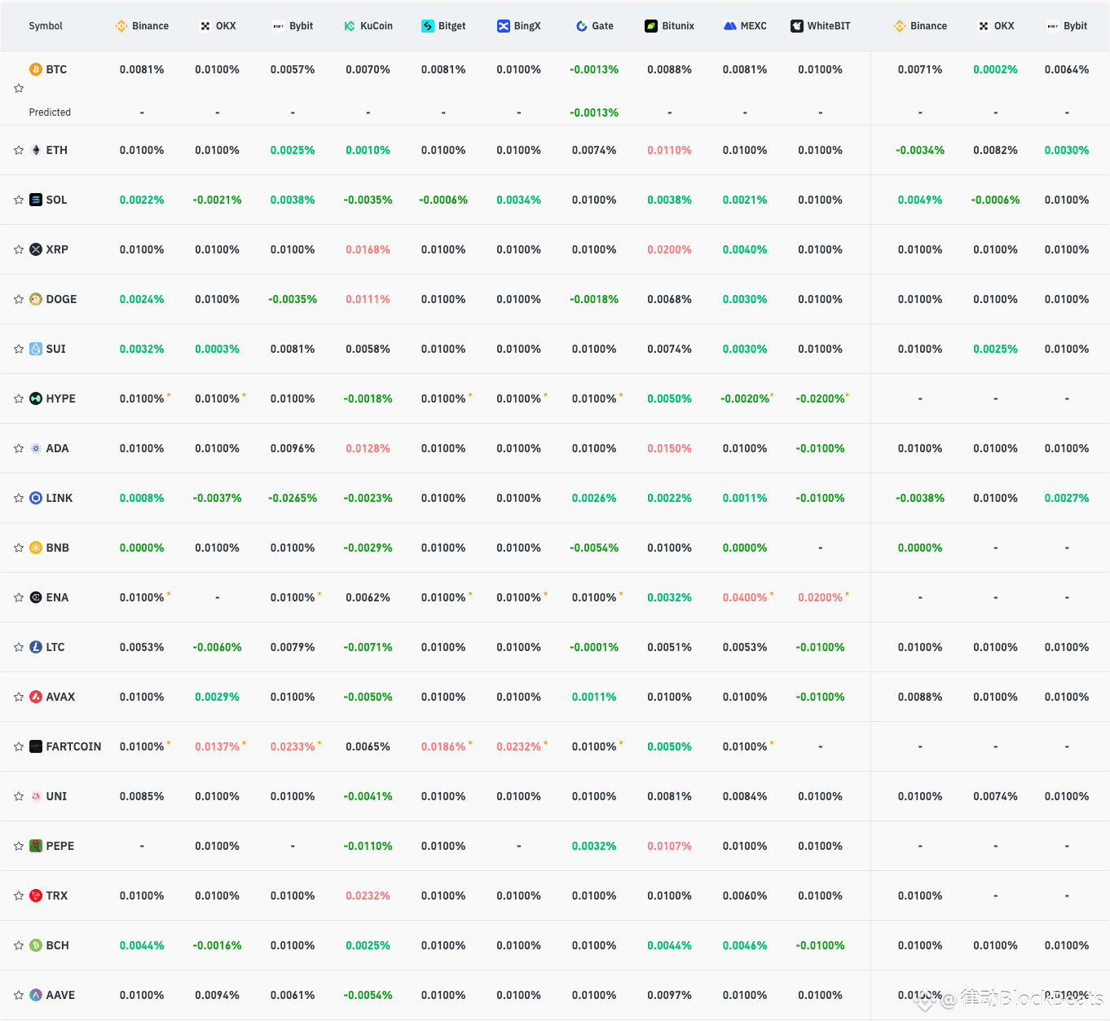1110x1021 pixels.
Task: Click Gate's -0.0013% Predicted BTC value
Action: click(594, 112)
